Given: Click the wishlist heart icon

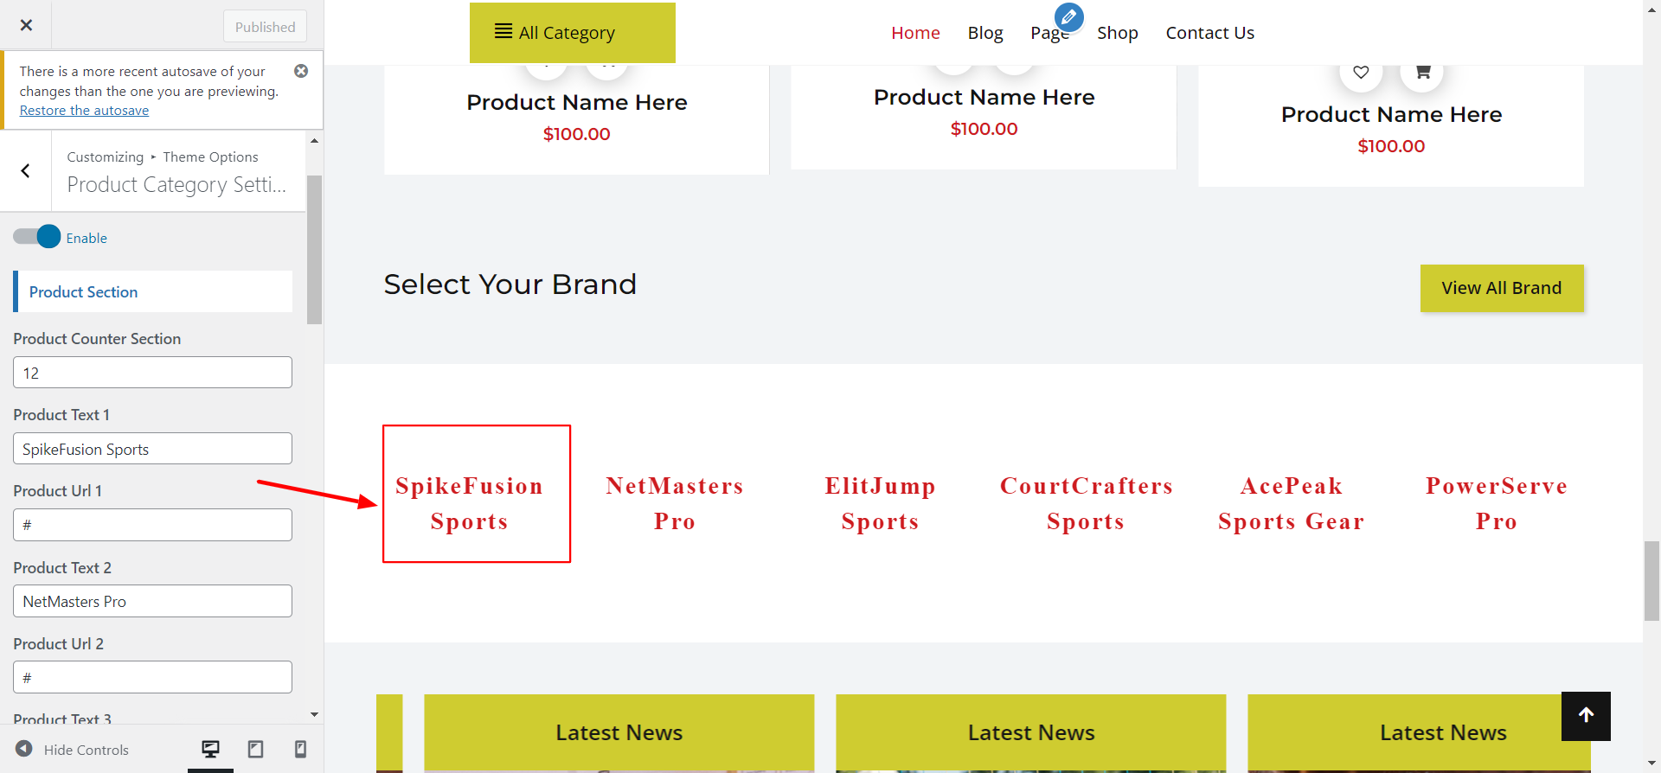Looking at the screenshot, I should click(1361, 73).
